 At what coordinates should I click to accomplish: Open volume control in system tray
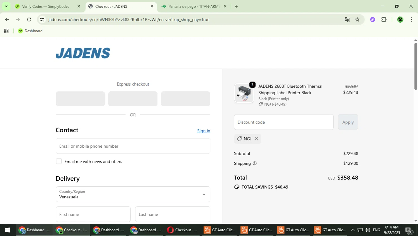367,230
